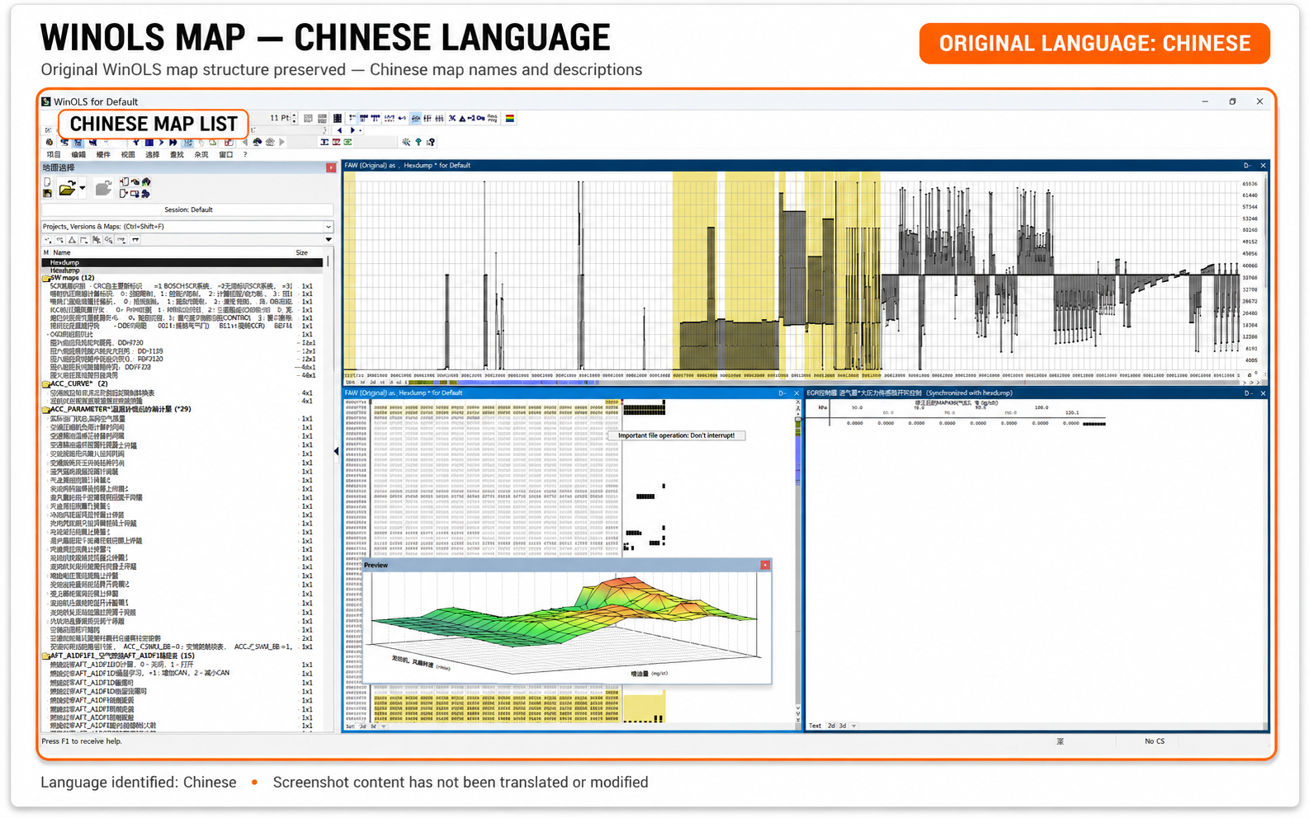1309x818 pixels.
Task: Click the 3D surface chart in the Preview window
Action: point(565,624)
